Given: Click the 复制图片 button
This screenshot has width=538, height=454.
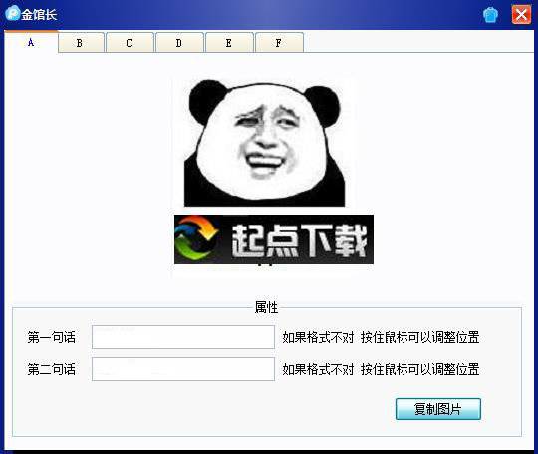Looking at the screenshot, I should tap(438, 409).
